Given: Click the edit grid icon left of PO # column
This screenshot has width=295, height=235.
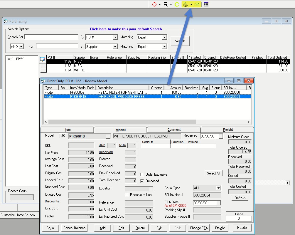Looking at the screenshot, I should [x=43, y=59].
